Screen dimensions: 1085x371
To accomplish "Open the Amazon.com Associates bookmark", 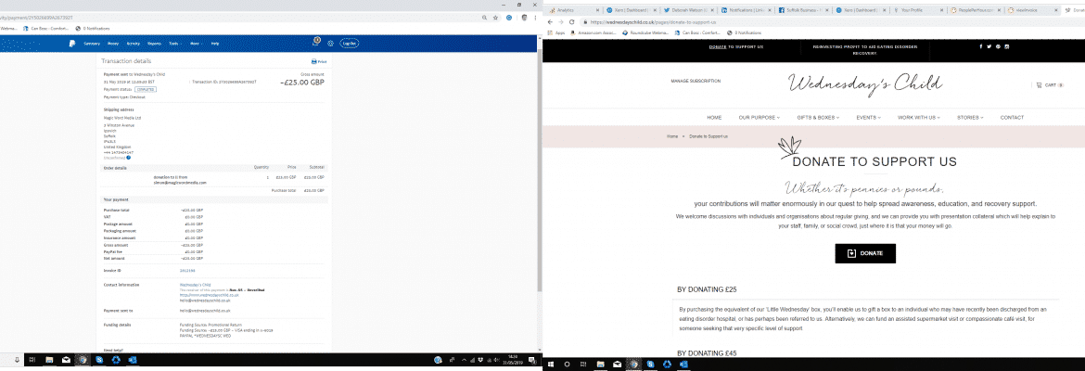I will (x=594, y=32).
